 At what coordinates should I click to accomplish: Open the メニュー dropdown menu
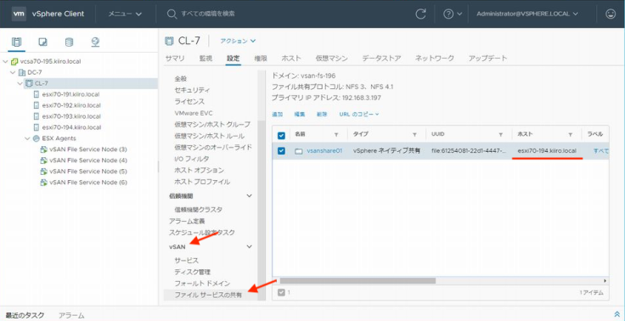point(125,14)
